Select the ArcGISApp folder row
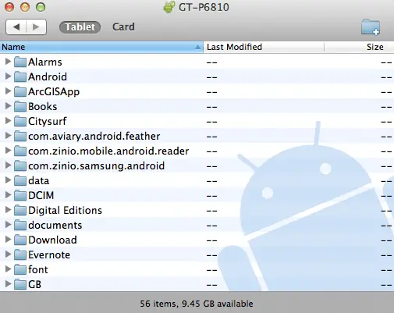Image resolution: width=394 pixels, height=313 pixels. 197,91
